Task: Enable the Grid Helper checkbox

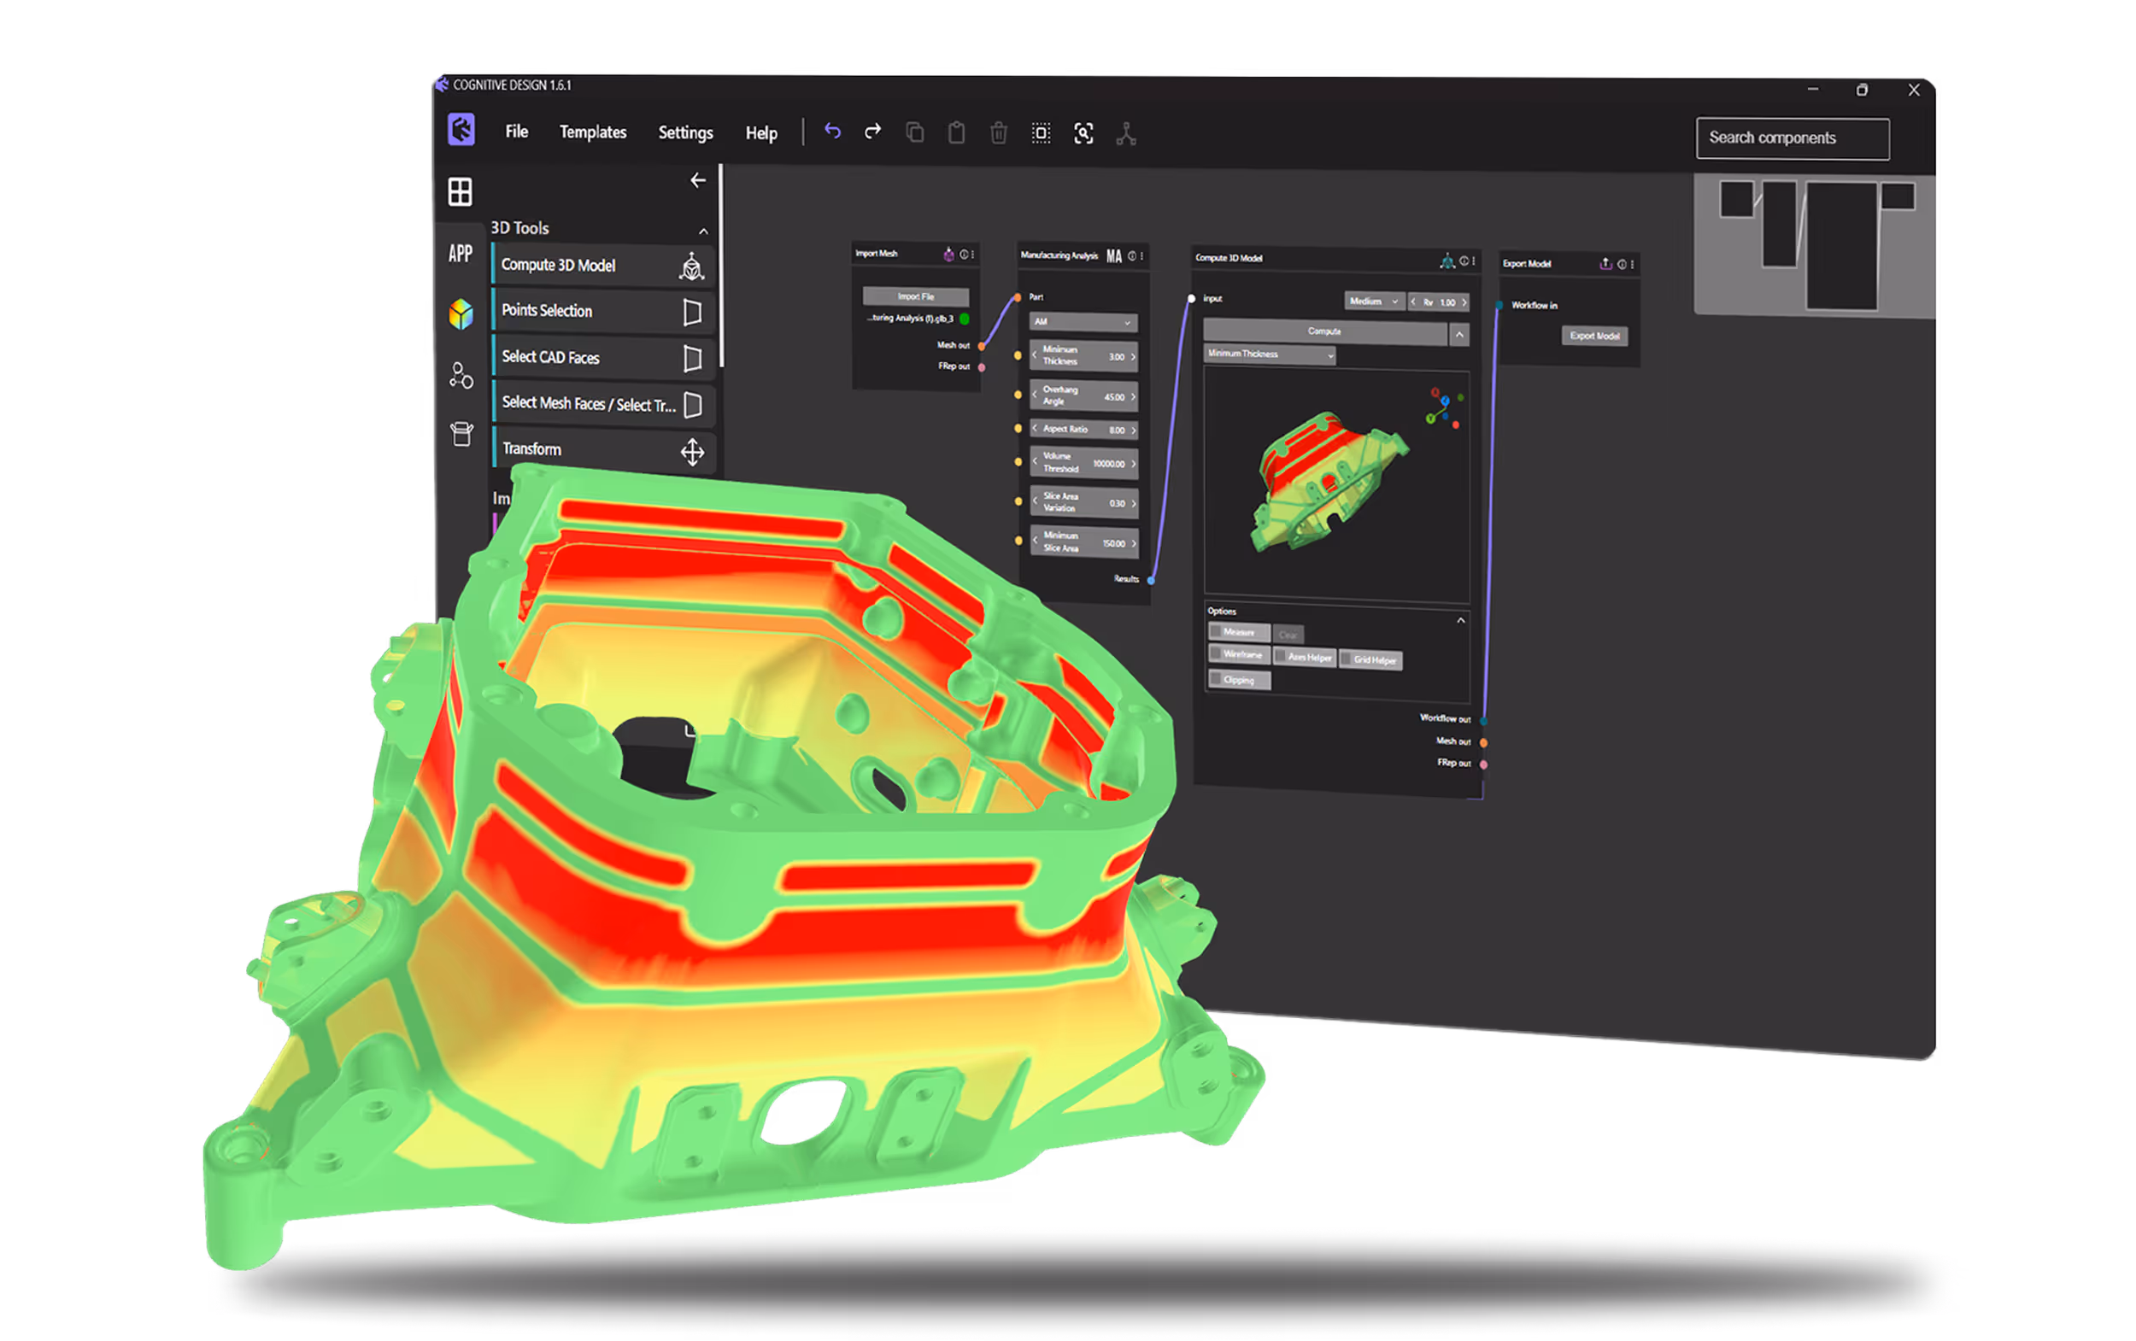Action: [x=1347, y=659]
